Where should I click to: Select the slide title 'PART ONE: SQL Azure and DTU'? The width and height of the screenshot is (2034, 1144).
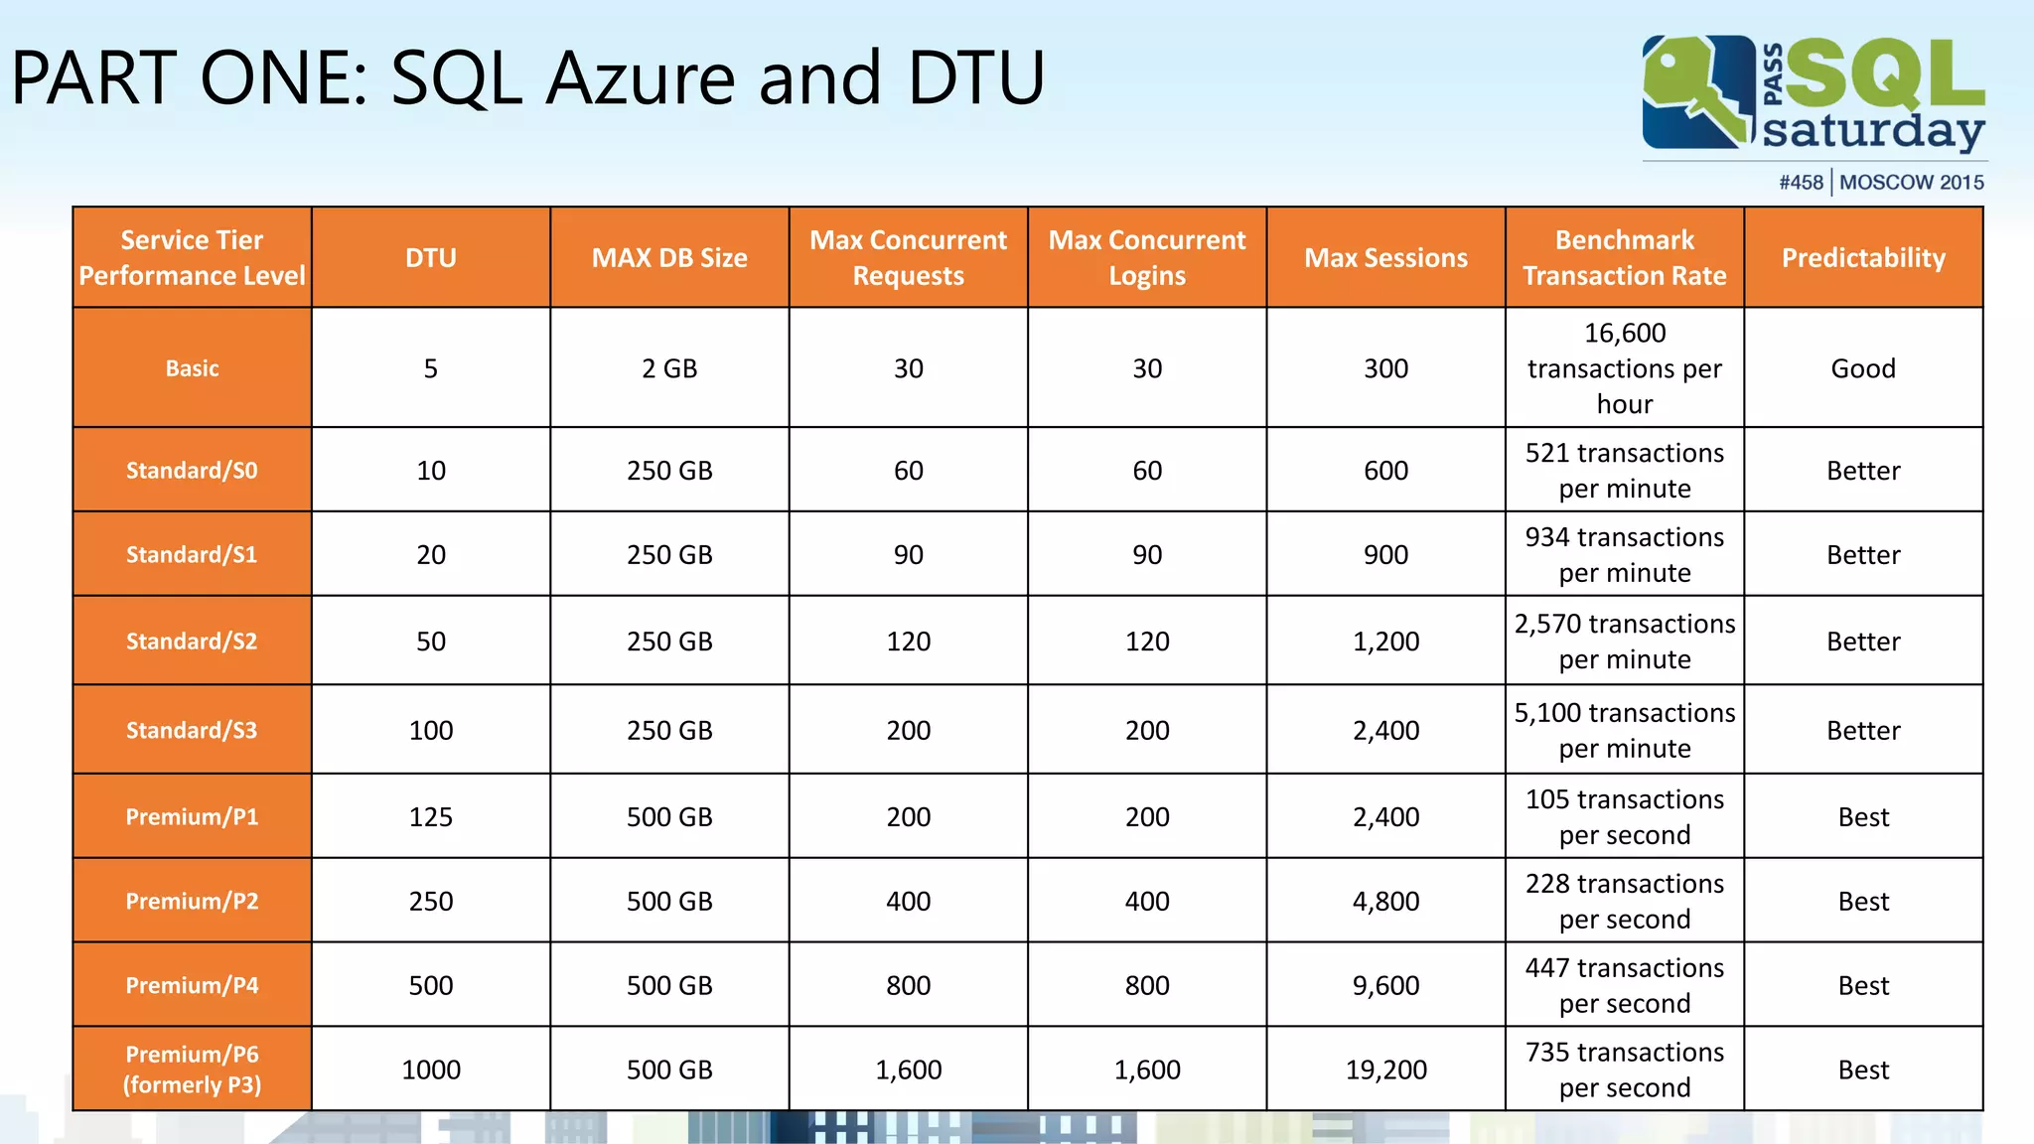[527, 77]
